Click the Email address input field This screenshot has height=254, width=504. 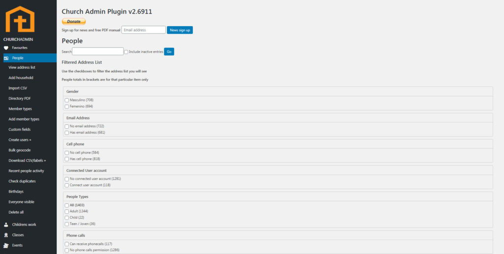coord(143,30)
